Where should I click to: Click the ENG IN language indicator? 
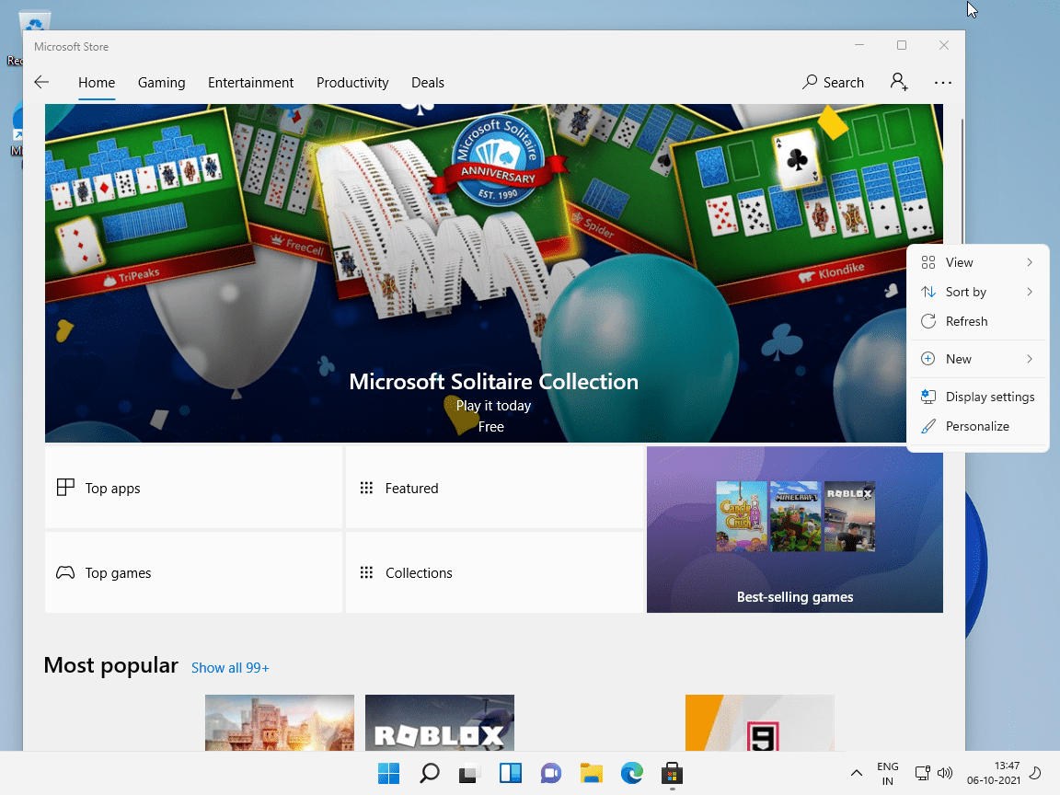888,773
